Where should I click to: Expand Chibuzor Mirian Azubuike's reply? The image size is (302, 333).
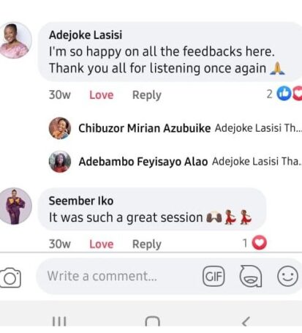click(x=175, y=128)
